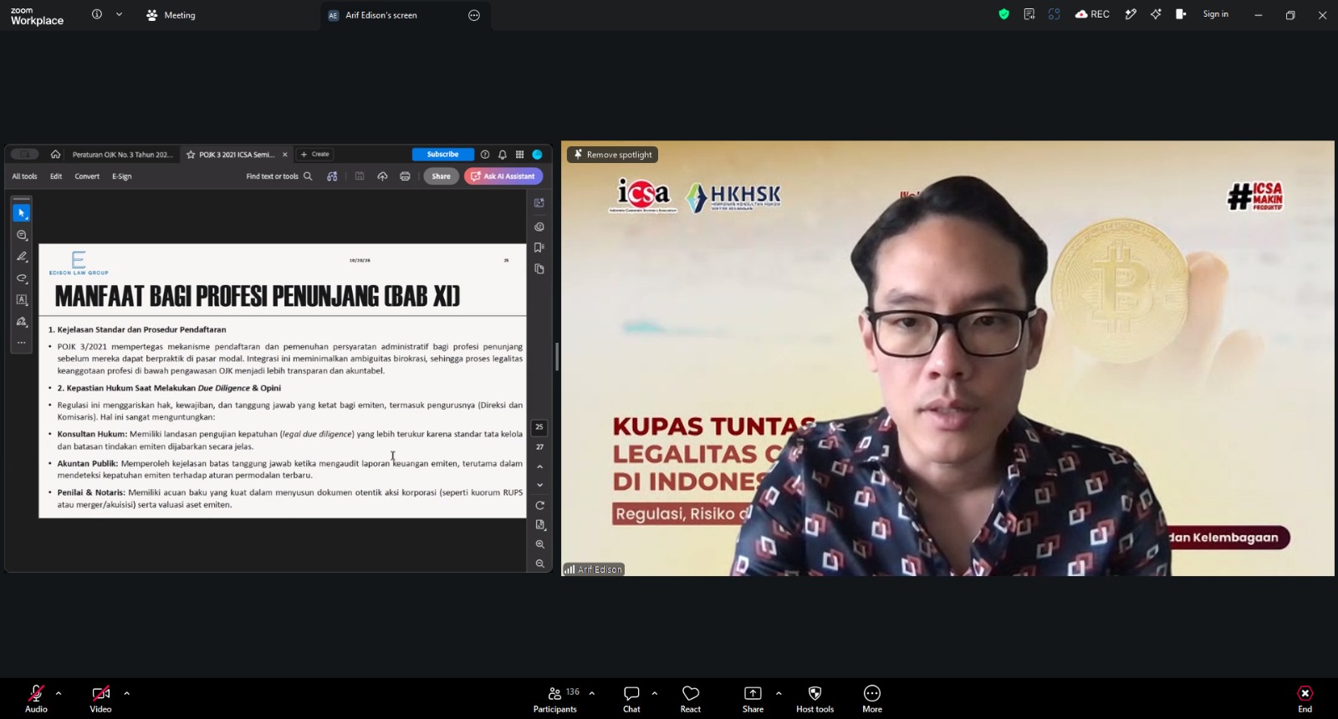The width and height of the screenshot is (1338, 719).
Task: Open options menu on Arif Edison's screen tab
Action: [474, 15]
